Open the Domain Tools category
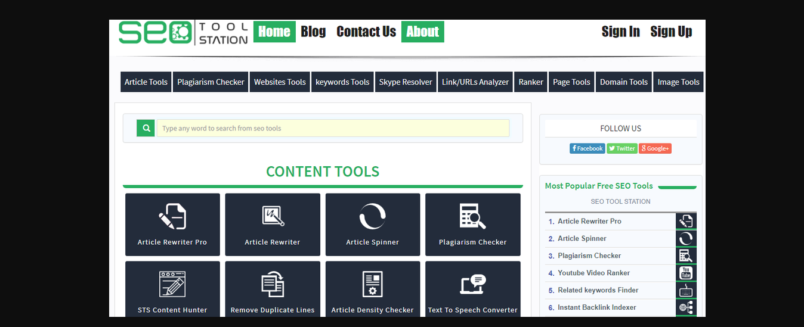 tap(624, 82)
